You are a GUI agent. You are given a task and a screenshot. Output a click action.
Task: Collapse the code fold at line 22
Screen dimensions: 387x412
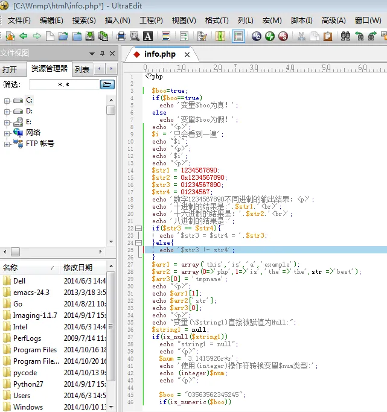138,229
